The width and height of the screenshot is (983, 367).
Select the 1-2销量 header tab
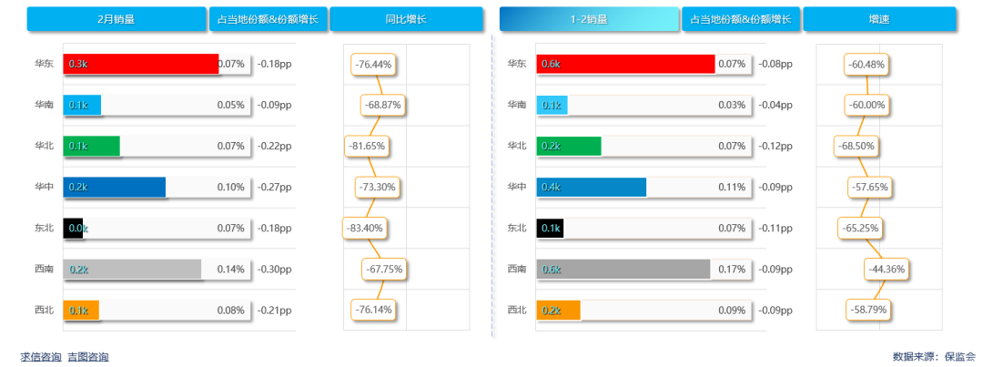(x=589, y=19)
